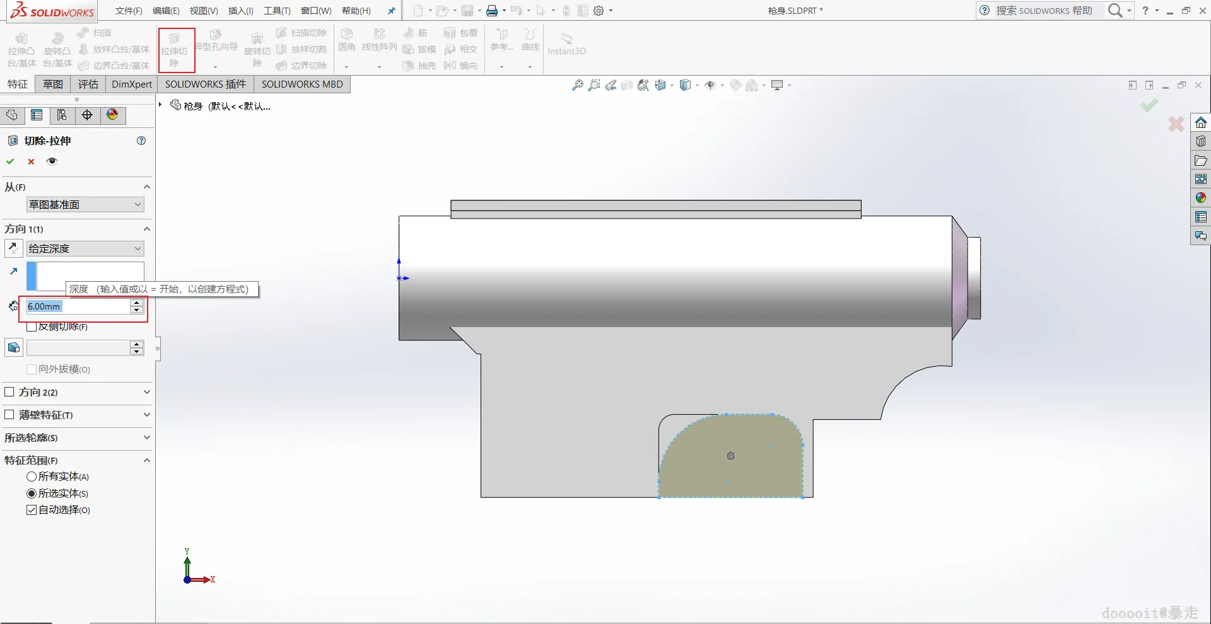The height and width of the screenshot is (624, 1211).
Task: Enable the 反侧切除 checkbox
Action: (x=32, y=327)
